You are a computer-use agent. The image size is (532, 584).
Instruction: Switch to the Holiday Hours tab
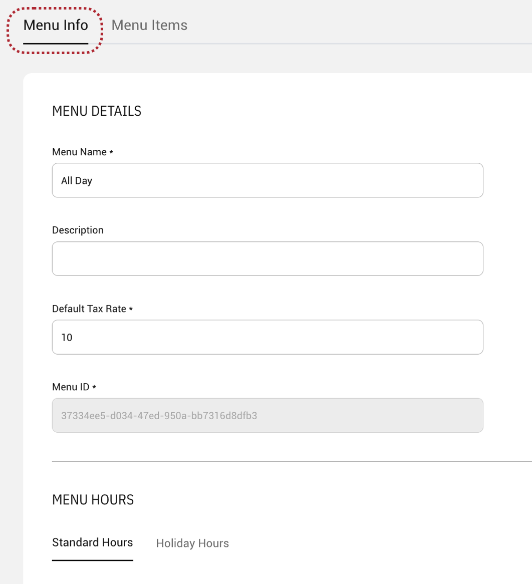[192, 543]
